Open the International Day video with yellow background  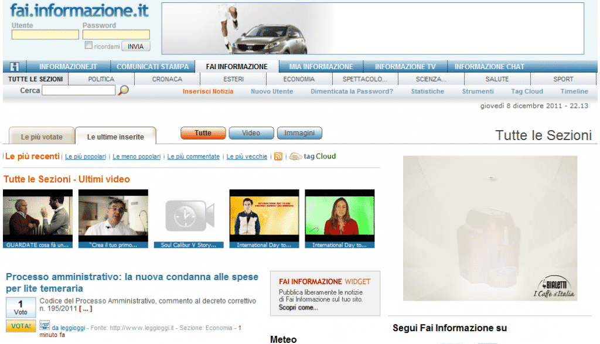[264, 219]
